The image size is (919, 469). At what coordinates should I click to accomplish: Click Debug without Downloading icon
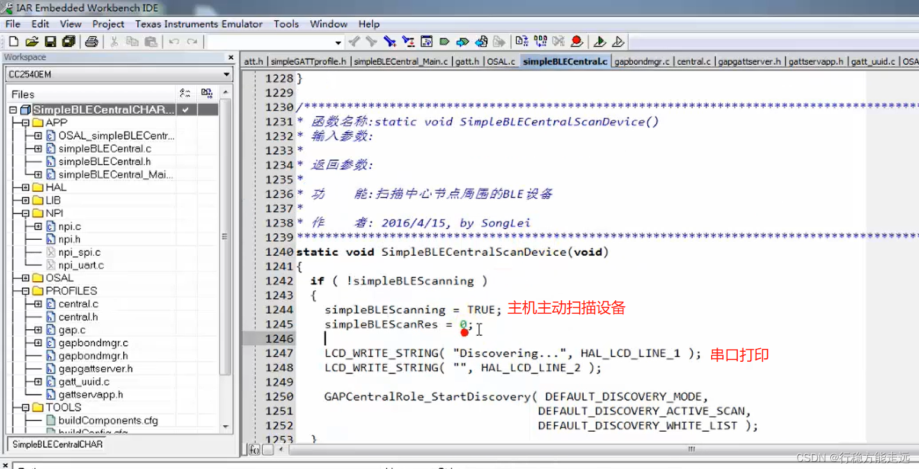pyautogui.click(x=618, y=41)
